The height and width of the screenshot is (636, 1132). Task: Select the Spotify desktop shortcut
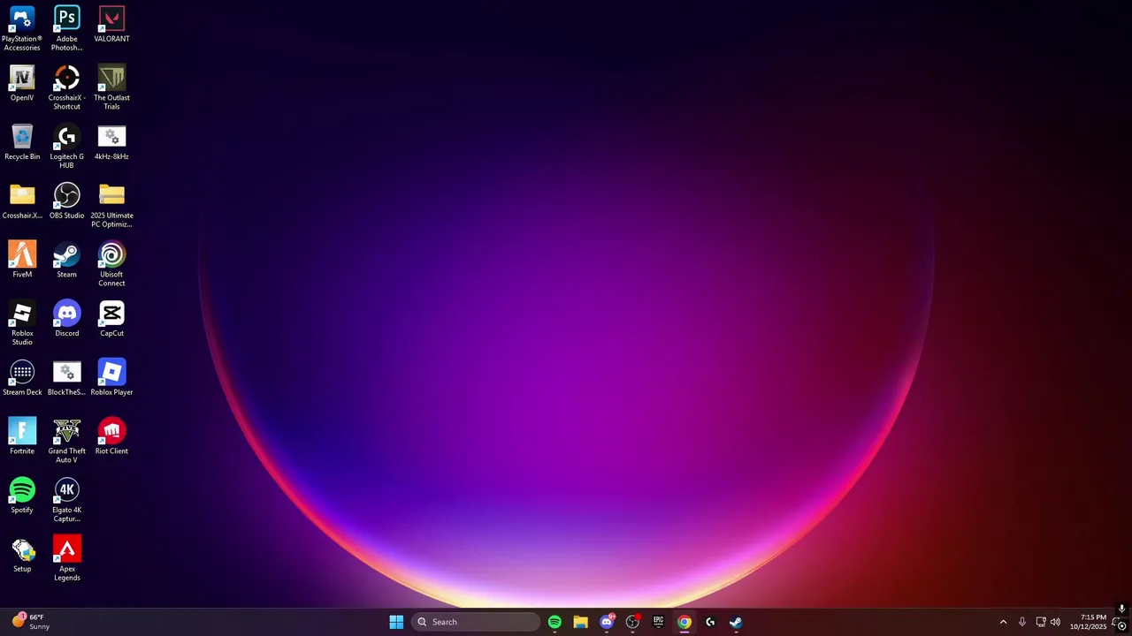[22, 496]
